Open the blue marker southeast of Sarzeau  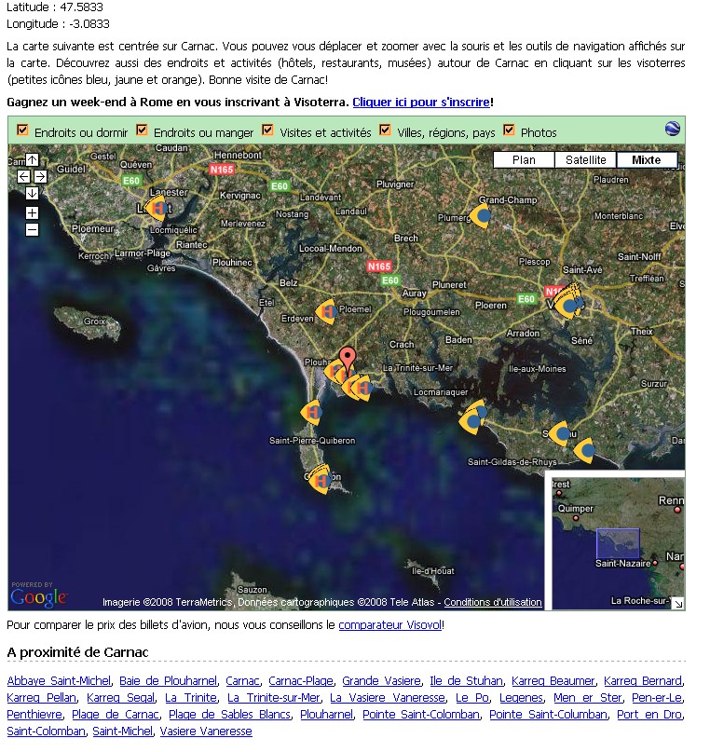click(x=584, y=450)
